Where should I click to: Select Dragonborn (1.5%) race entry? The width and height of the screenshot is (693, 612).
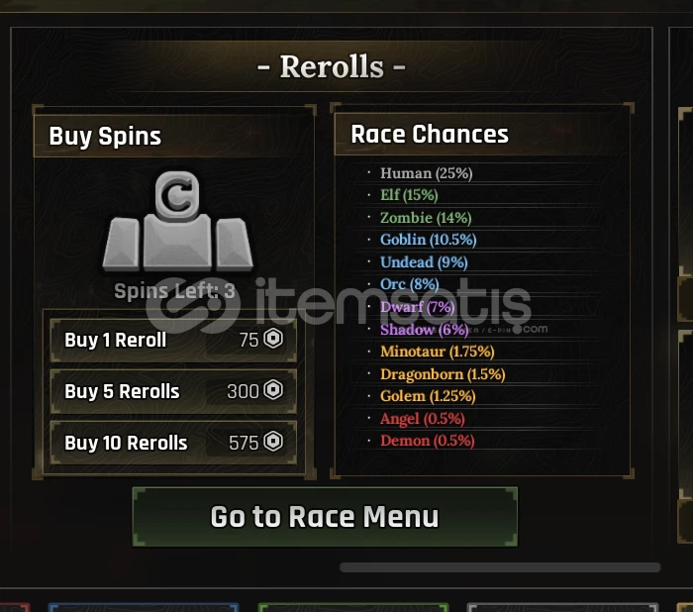click(443, 374)
